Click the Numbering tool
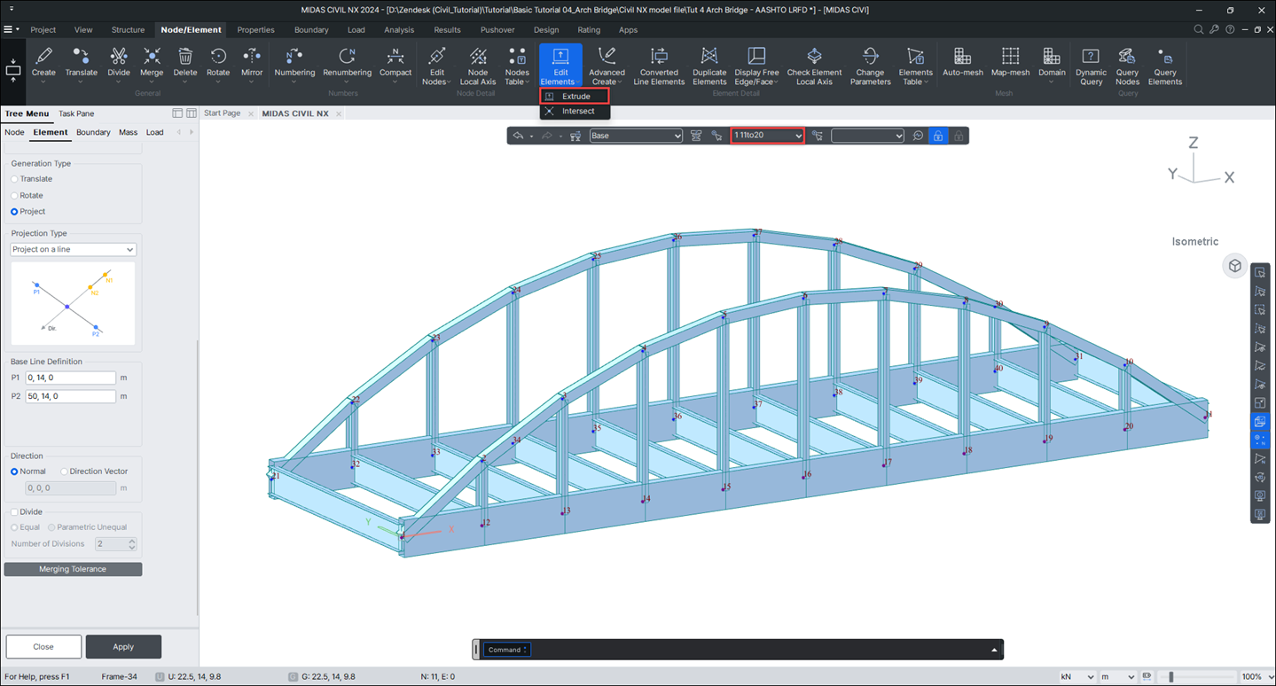The height and width of the screenshot is (686, 1276). [294, 64]
